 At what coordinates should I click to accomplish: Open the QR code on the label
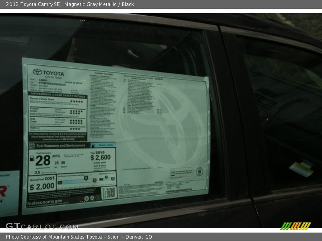click(111, 192)
